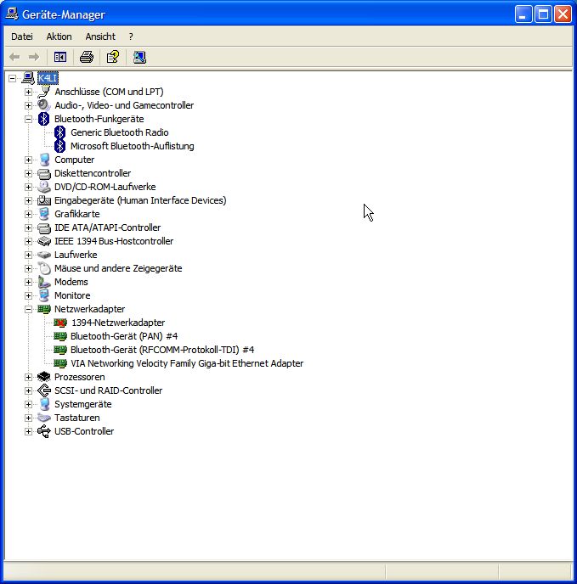Select the DVD/CD-ROM-Laufwerke label
Image resolution: width=577 pixels, height=584 pixels.
(x=105, y=187)
